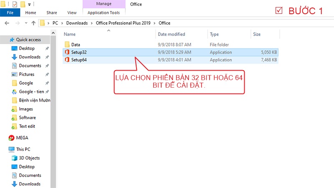Open the File menu tab
Viewport: 334px width, 188px height.
10,13
